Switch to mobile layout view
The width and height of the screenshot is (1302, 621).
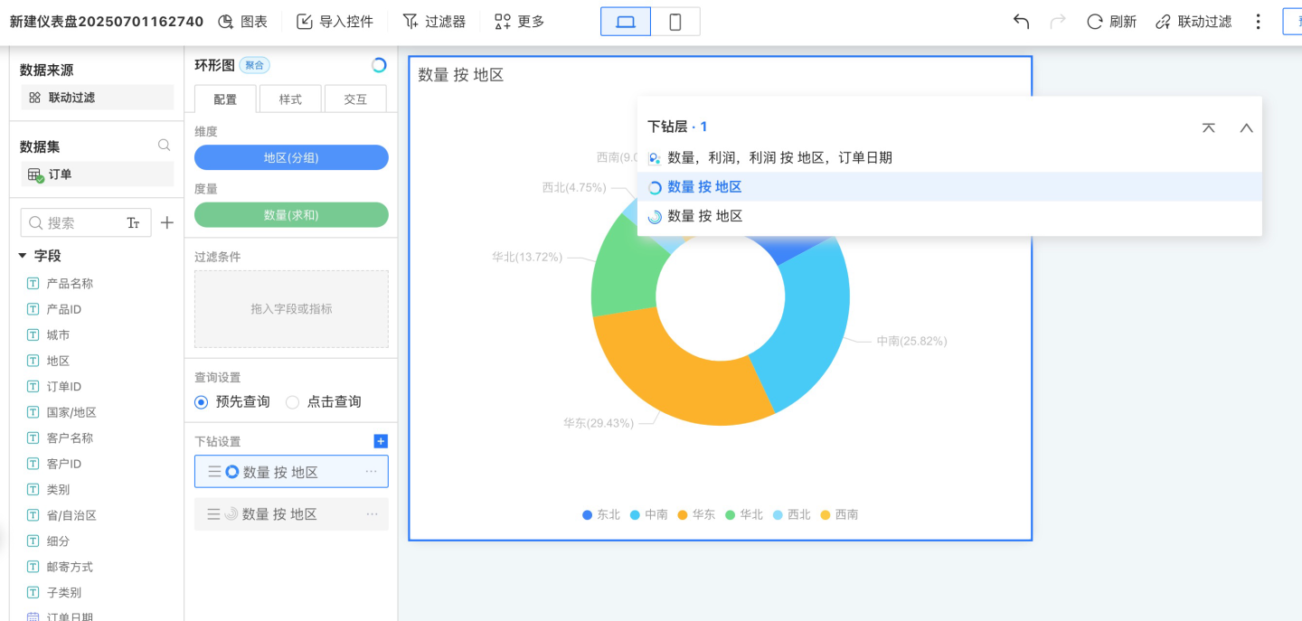click(x=675, y=22)
